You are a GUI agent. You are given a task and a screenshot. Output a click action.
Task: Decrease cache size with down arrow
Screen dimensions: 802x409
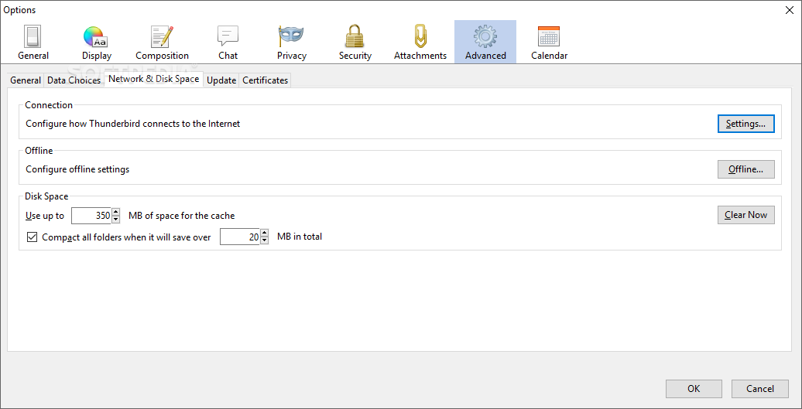tap(115, 220)
